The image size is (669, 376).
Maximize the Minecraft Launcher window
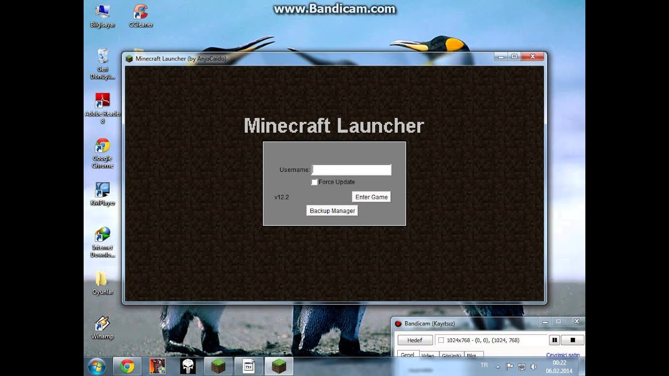click(514, 56)
